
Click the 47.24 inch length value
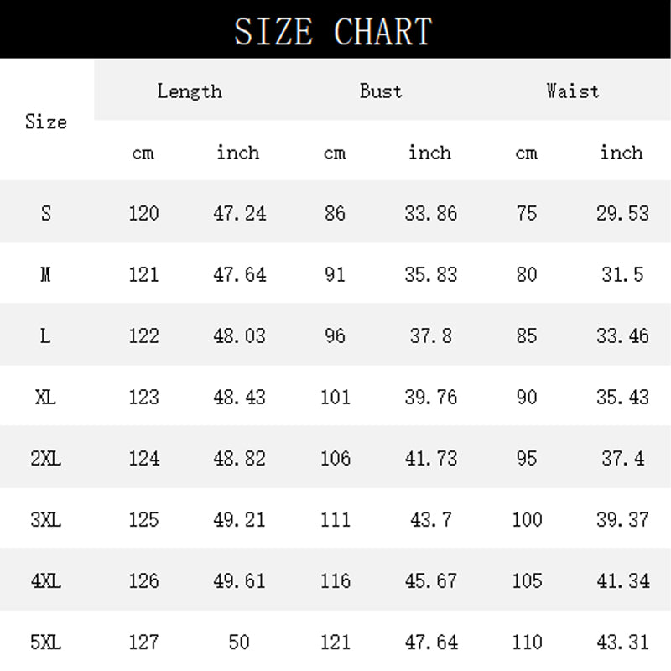tap(239, 213)
